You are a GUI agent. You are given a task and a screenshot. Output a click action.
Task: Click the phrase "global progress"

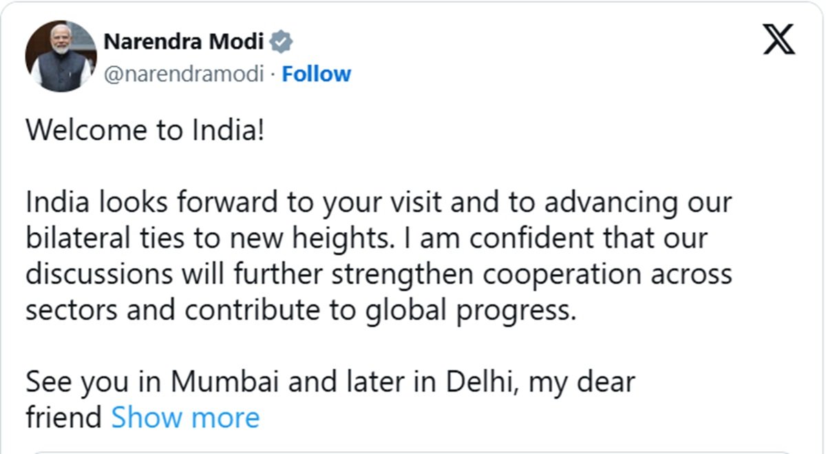click(x=470, y=310)
